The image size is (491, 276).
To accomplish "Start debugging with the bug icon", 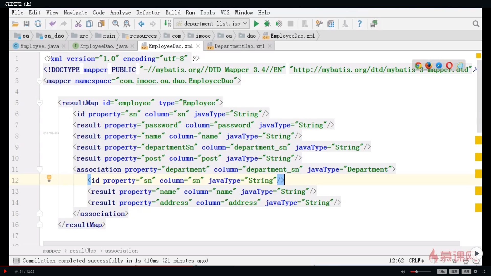I will 267,24.
